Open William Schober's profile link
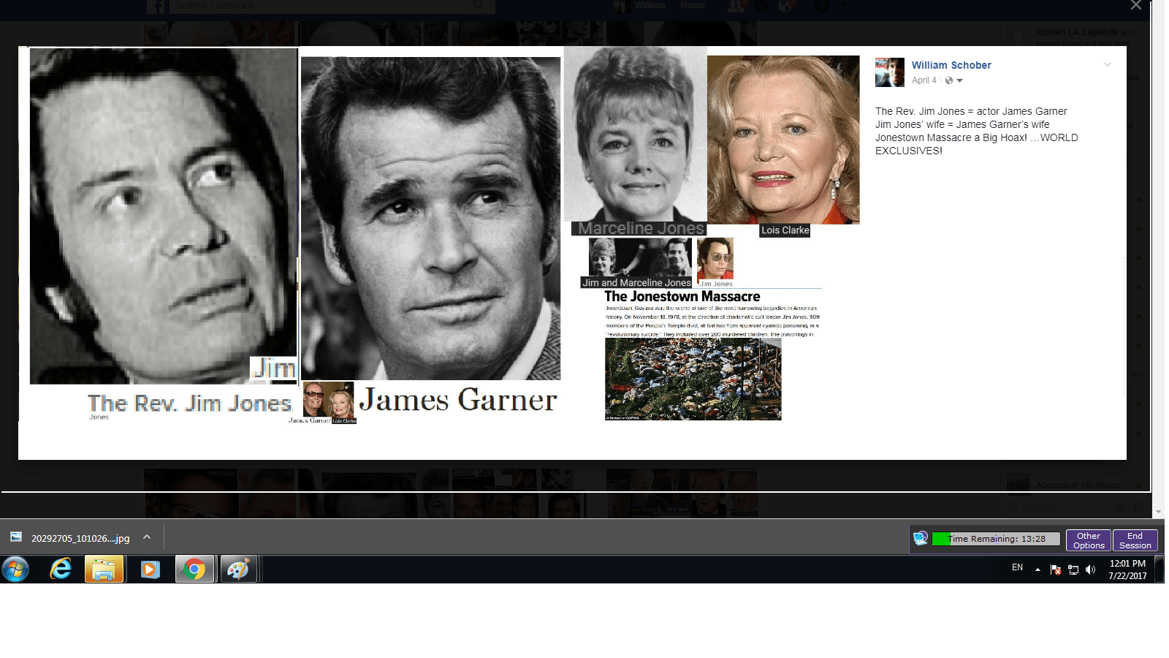This screenshot has width=1169, height=658. pos(951,65)
